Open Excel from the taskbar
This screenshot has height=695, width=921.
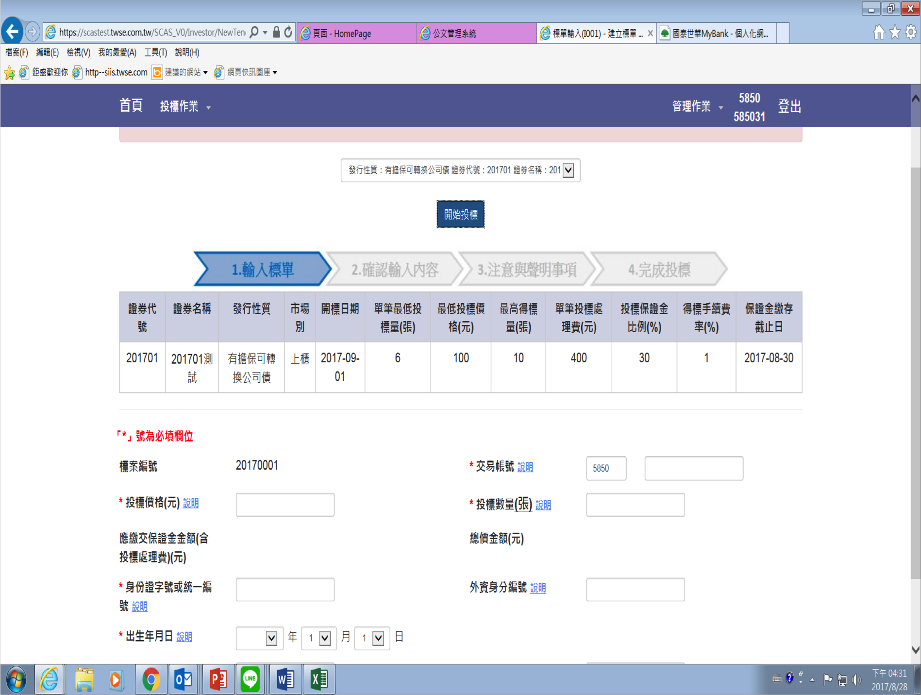tap(319, 679)
